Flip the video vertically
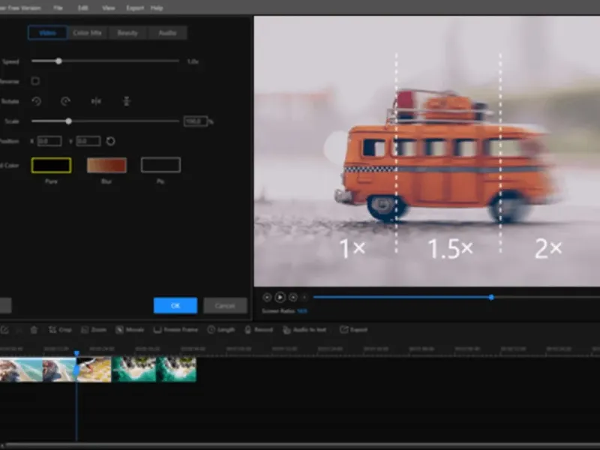Screen dimensions: 600x450 127,101
